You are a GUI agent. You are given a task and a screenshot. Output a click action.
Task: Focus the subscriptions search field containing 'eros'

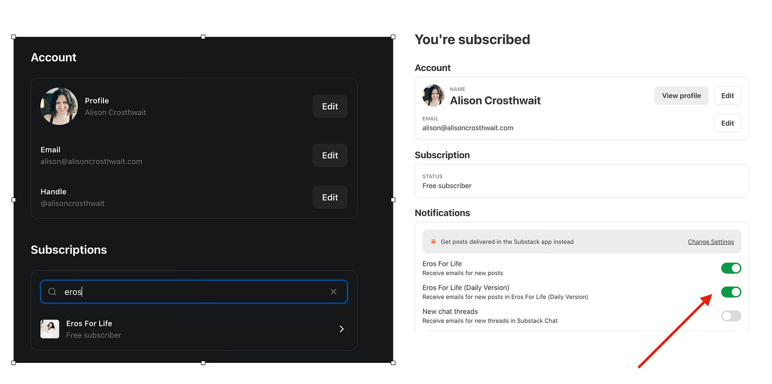click(x=194, y=292)
